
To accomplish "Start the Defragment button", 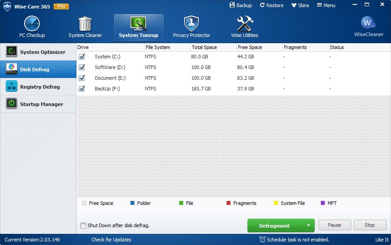I will [275, 225].
